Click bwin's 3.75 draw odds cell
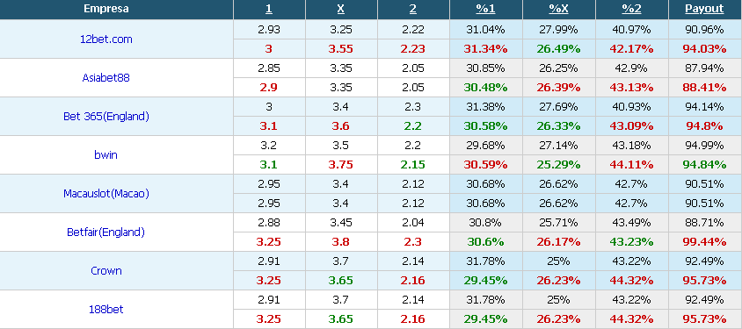This screenshot has width=742, height=329. click(341, 165)
